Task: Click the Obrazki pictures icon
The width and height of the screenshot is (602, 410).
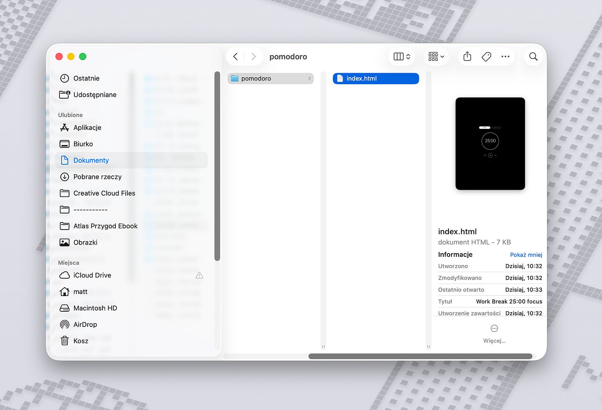Action: (64, 242)
